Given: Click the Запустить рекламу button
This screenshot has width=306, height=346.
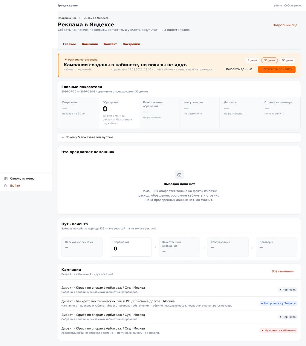Looking at the screenshot, I should 277,69.
